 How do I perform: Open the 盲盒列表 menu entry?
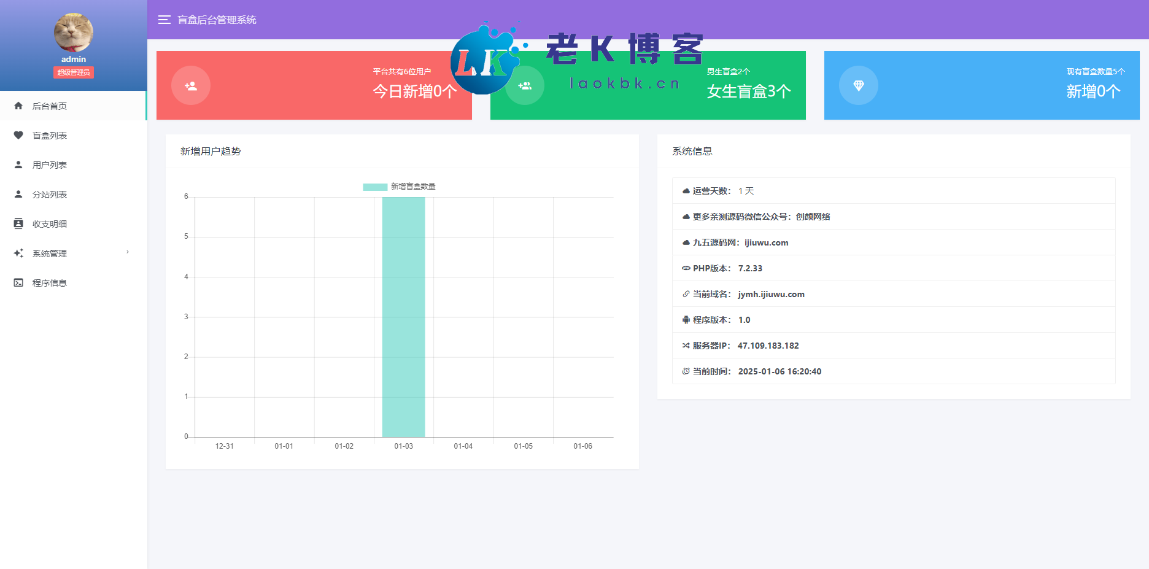[x=50, y=136]
